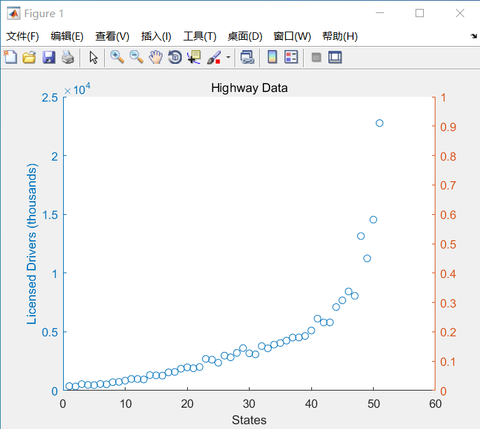Activate the Data Cursor tool
Screen dimensions: 480x429
194,57
